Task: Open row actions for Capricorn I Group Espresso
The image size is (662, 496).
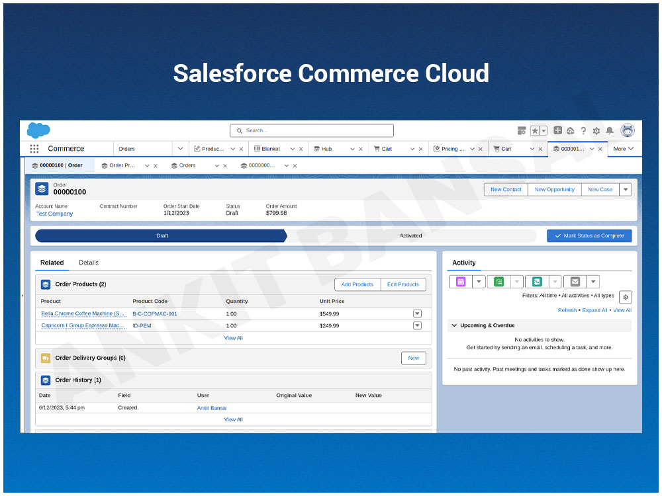Action: 417,325
